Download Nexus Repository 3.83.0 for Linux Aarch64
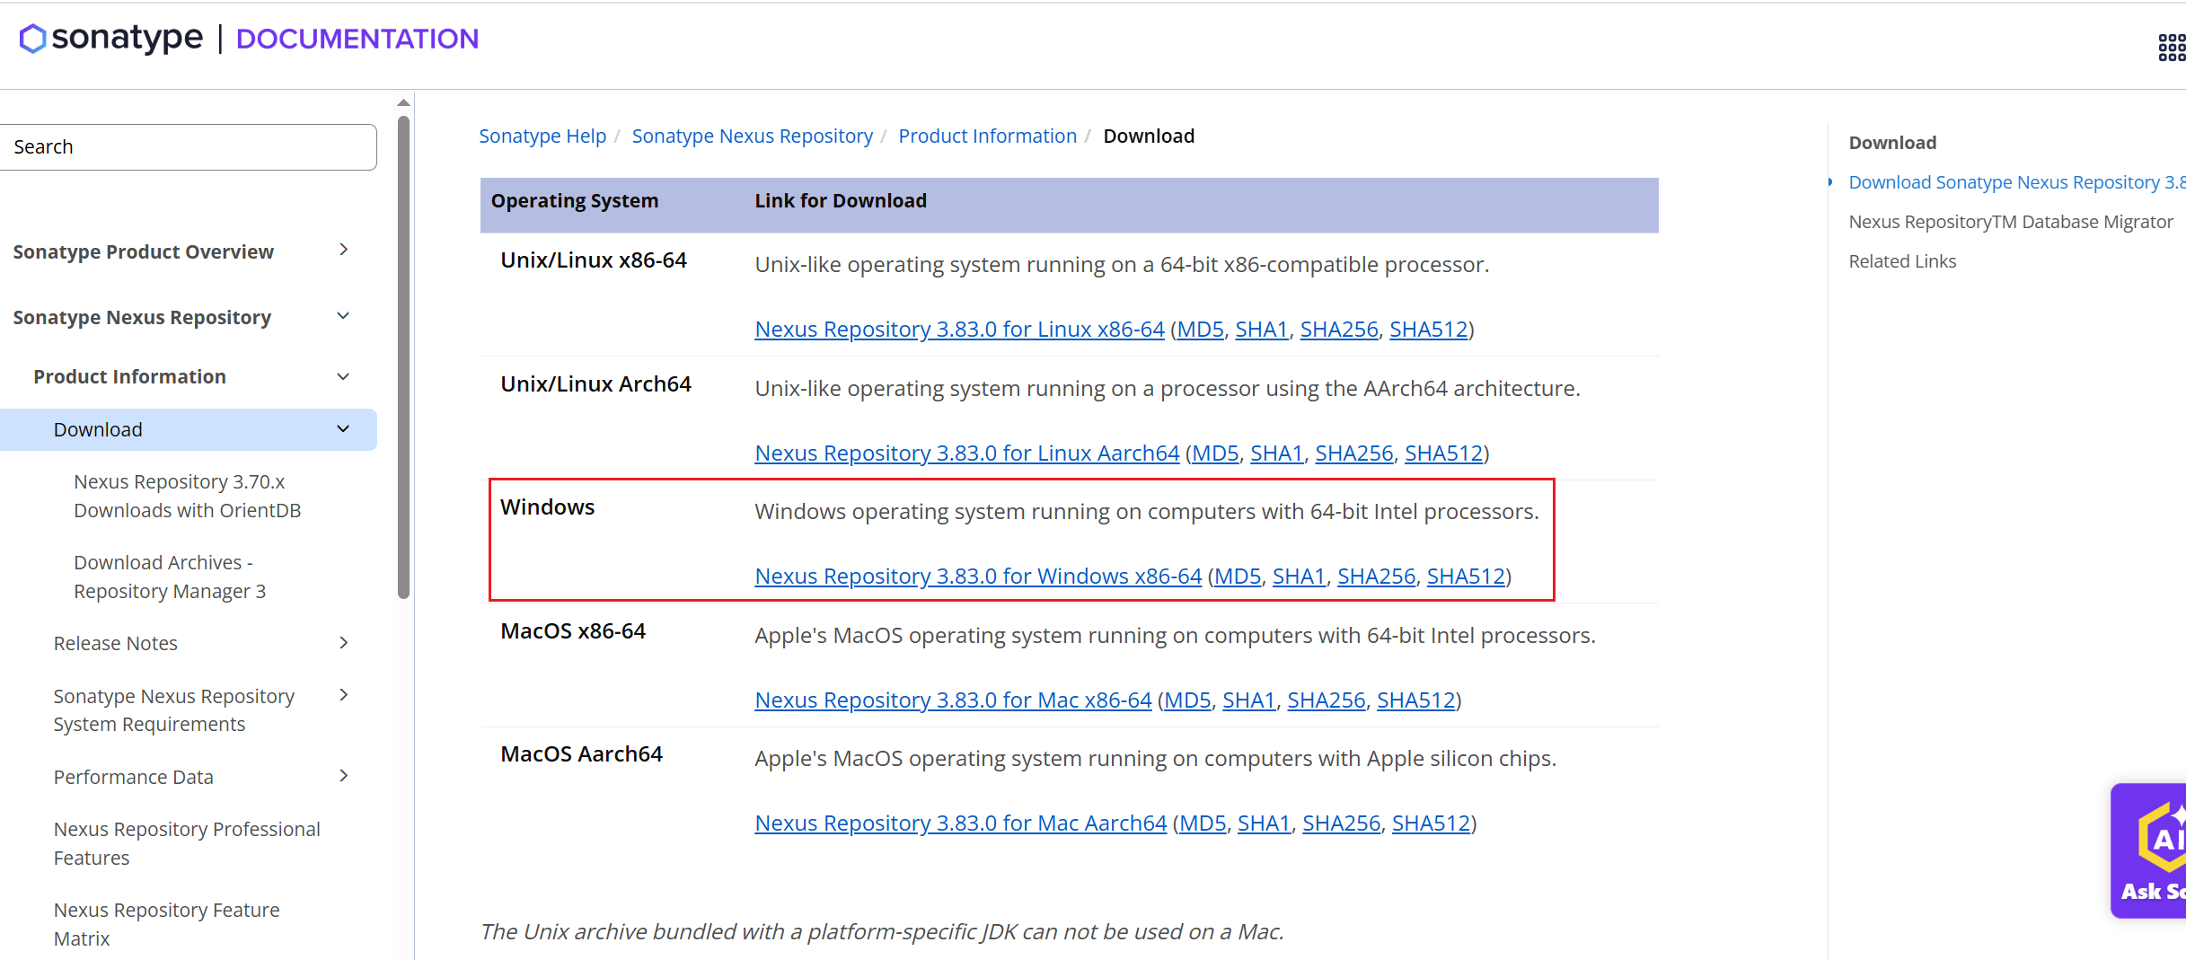The image size is (2186, 960). [967, 454]
